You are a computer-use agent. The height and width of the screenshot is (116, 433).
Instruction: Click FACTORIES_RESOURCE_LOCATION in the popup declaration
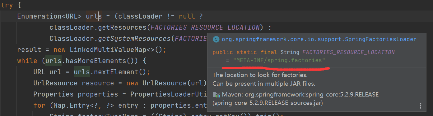(x=348, y=52)
